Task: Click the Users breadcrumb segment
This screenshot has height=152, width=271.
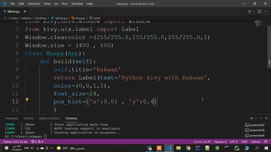Action: (14, 18)
